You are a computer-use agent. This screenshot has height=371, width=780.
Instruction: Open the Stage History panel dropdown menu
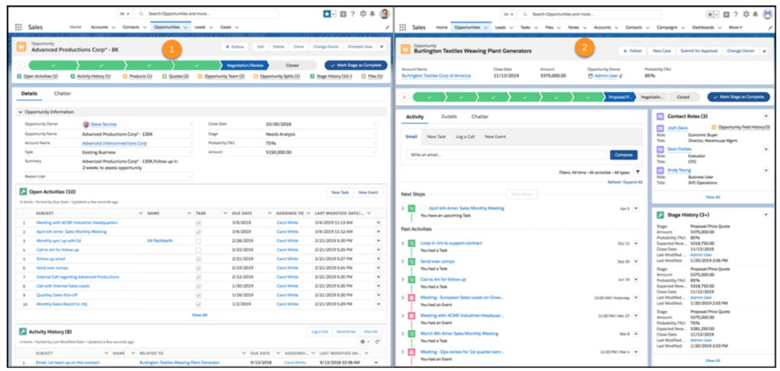pyautogui.click(x=766, y=214)
